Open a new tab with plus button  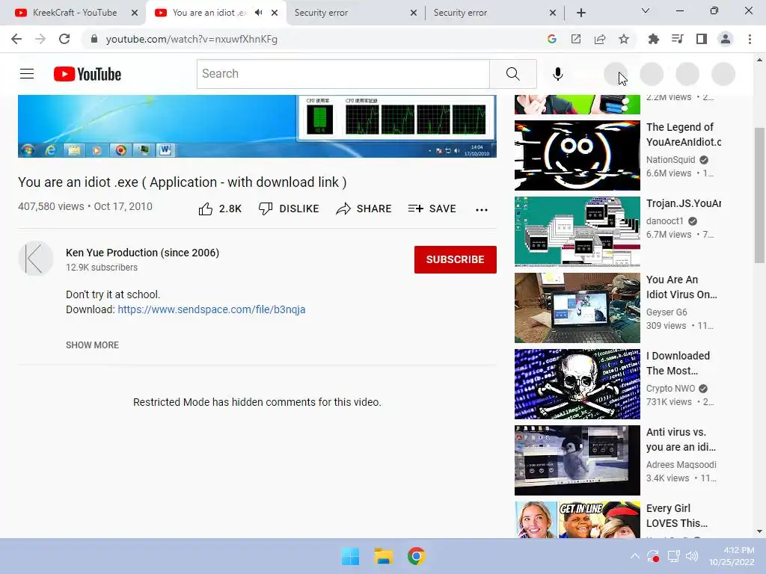click(580, 13)
